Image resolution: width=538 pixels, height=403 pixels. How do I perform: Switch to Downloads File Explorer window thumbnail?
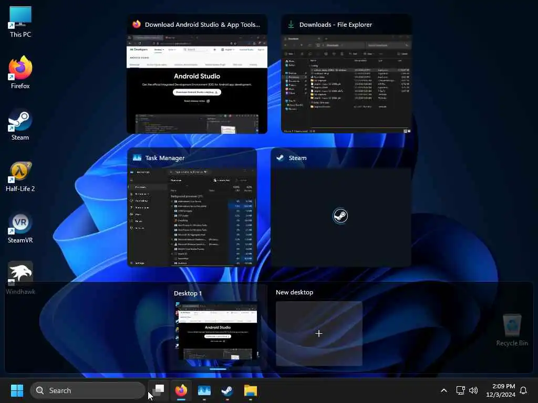point(346,74)
